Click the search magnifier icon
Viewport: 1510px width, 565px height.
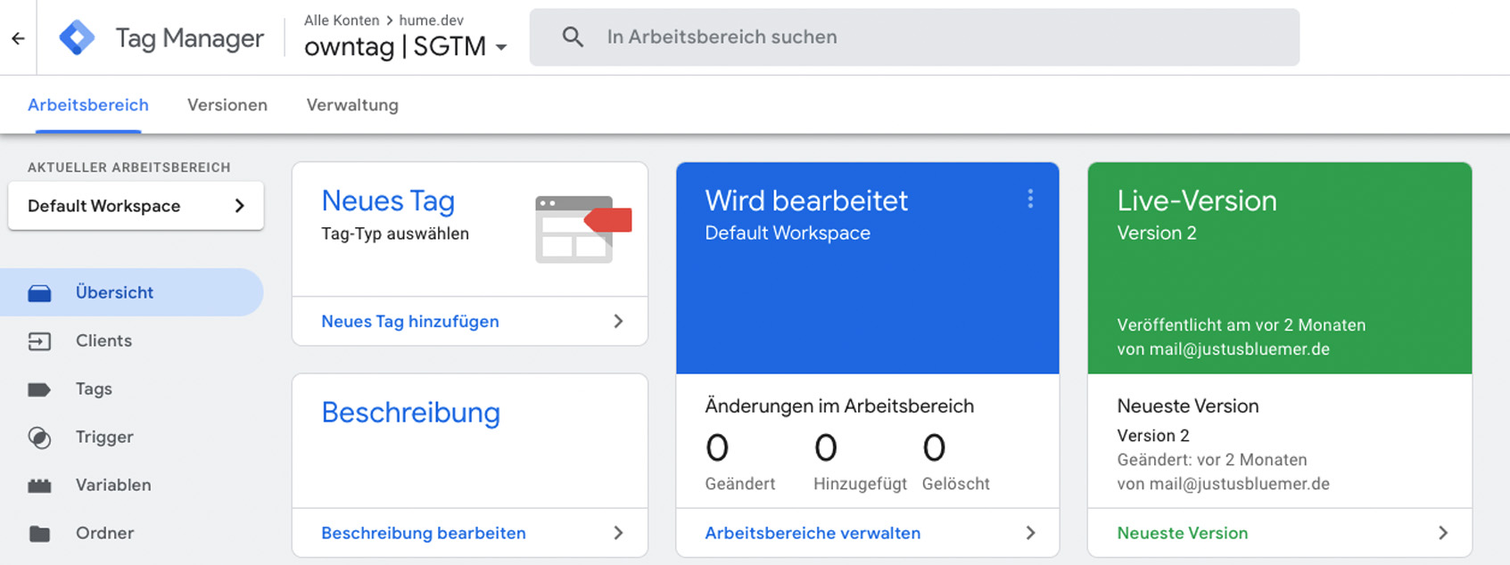click(x=573, y=37)
